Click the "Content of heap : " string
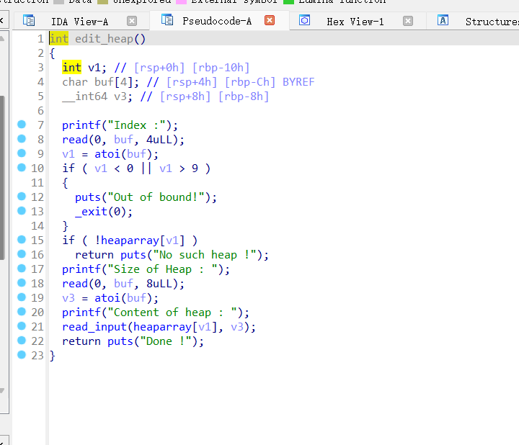This screenshot has height=445, width=519. pyautogui.click(x=172, y=313)
